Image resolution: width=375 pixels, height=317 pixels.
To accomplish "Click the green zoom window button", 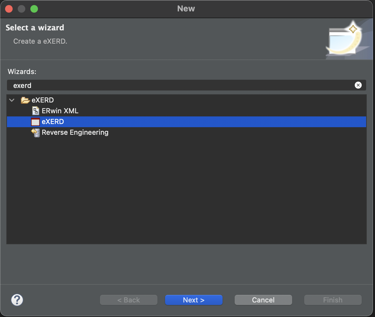I will click(x=34, y=9).
